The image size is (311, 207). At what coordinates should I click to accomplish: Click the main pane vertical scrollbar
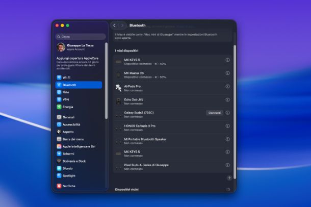coord(235,112)
